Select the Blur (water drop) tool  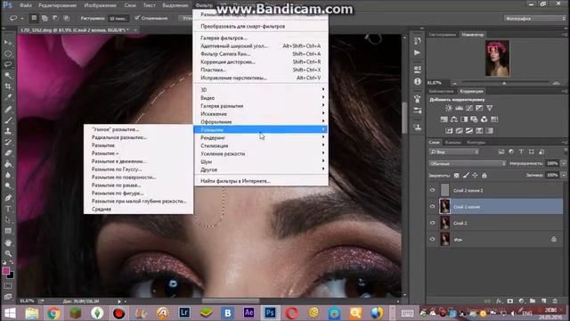pyautogui.click(x=8, y=175)
